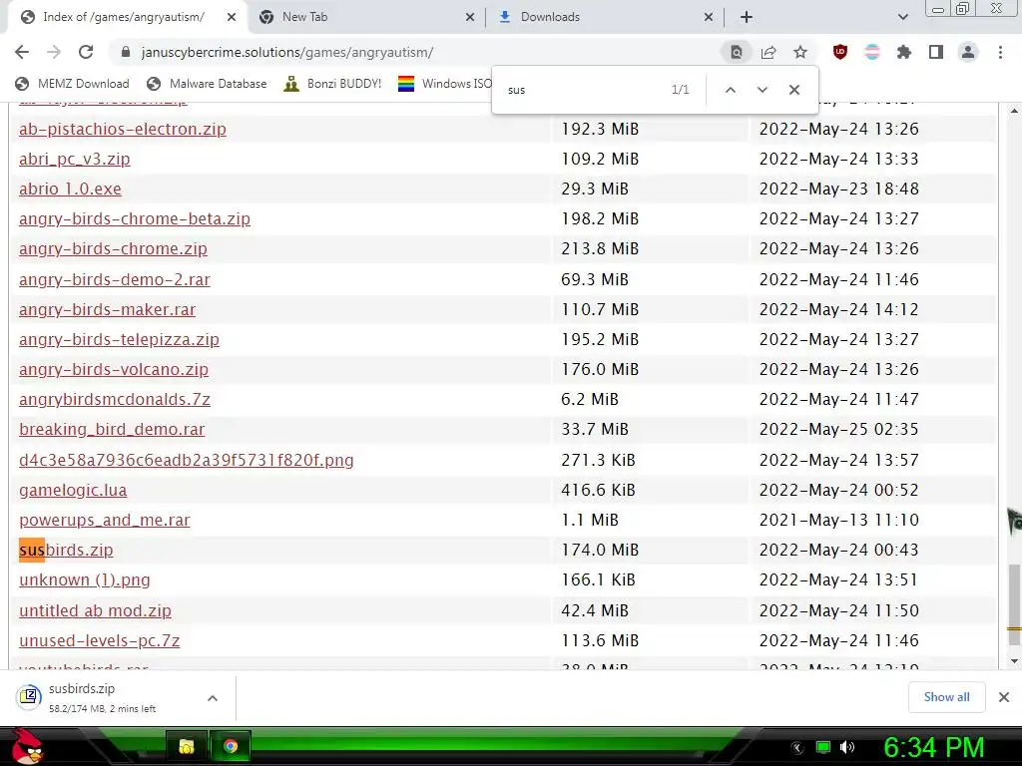
Task: Bookmark this page with the star
Action: [x=800, y=52]
